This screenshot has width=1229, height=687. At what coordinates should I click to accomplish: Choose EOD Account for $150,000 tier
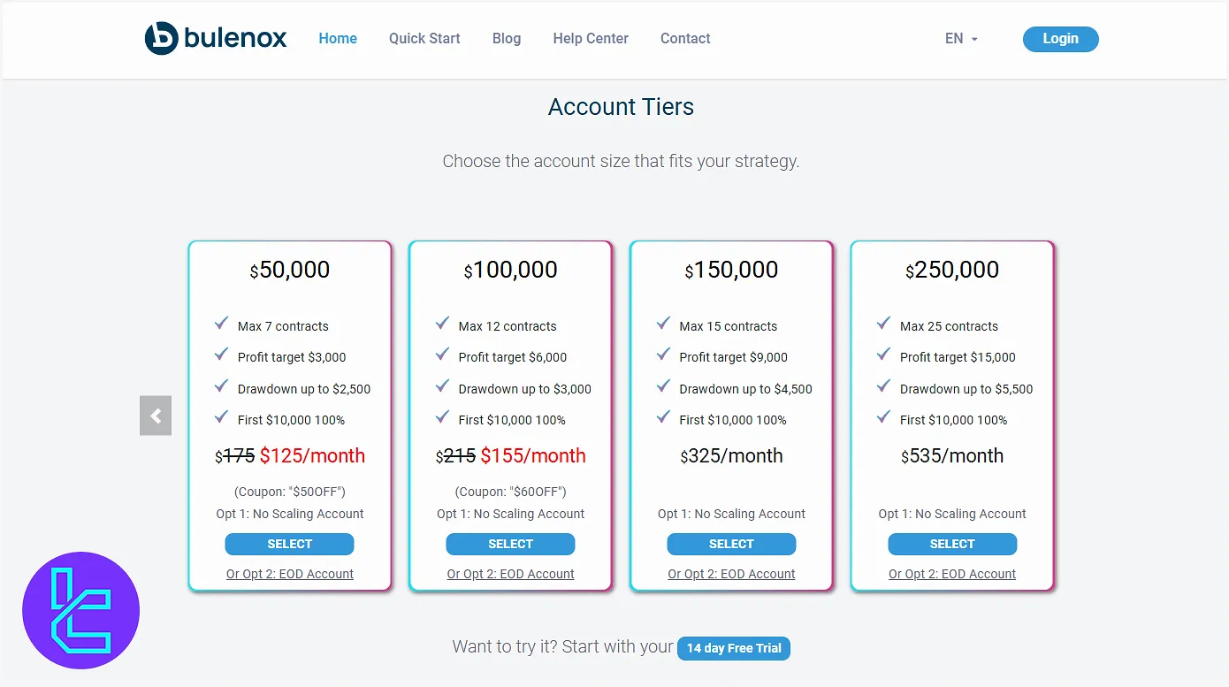click(x=731, y=574)
